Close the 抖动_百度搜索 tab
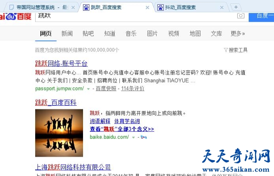Viewport: 274px width, 176px height. (x=222, y=7)
